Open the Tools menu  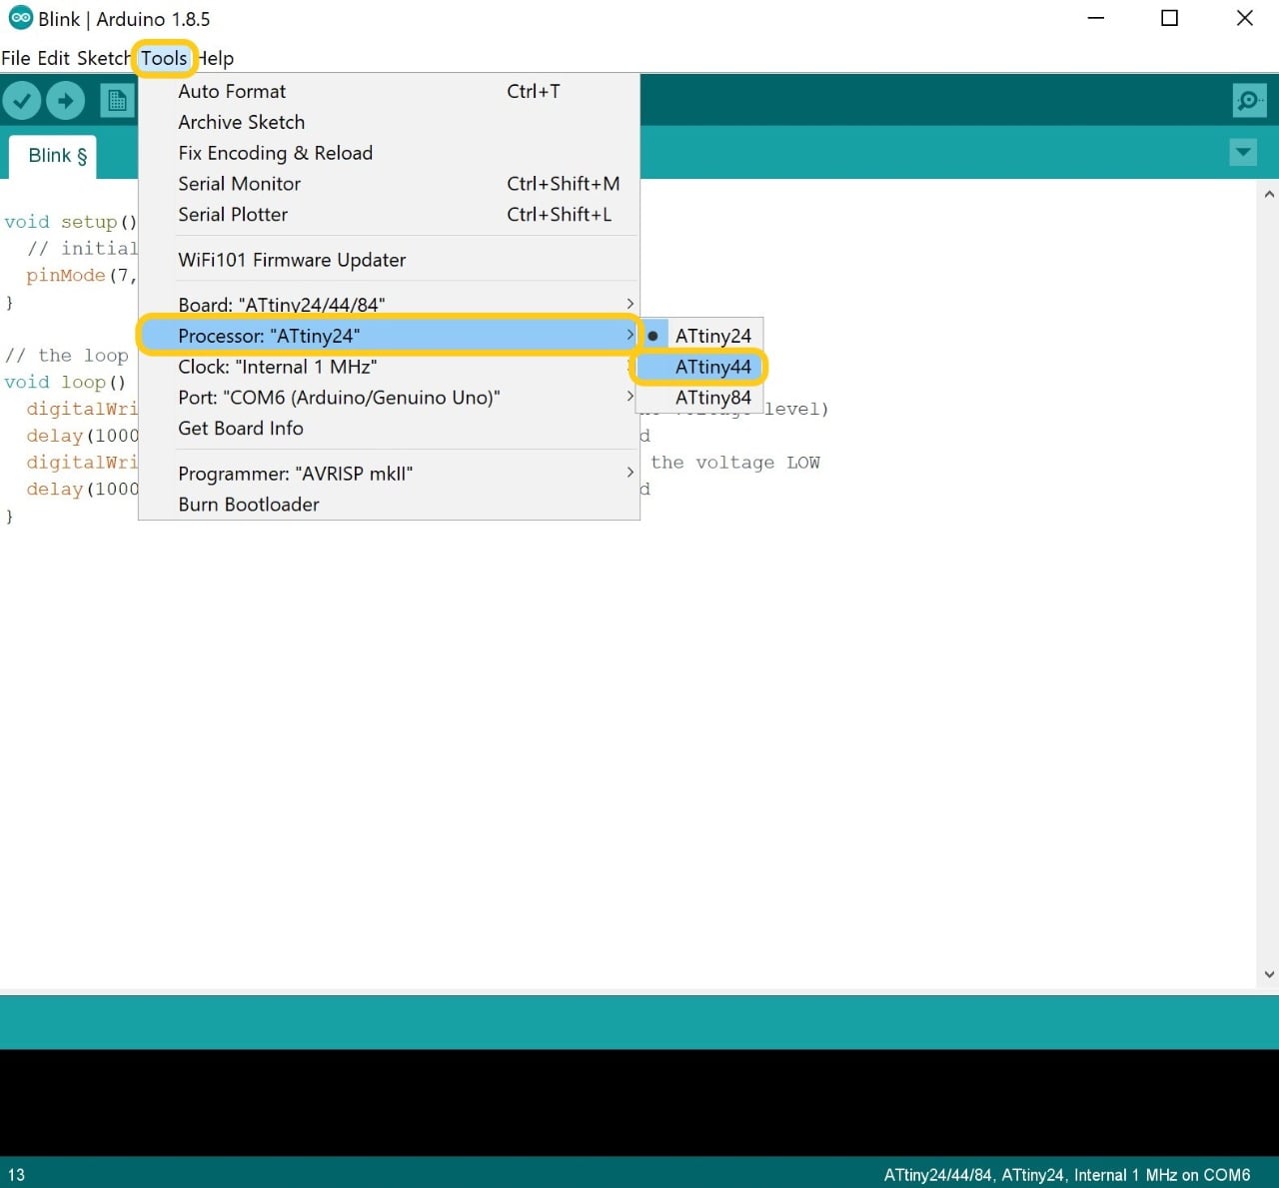(x=164, y=58)
